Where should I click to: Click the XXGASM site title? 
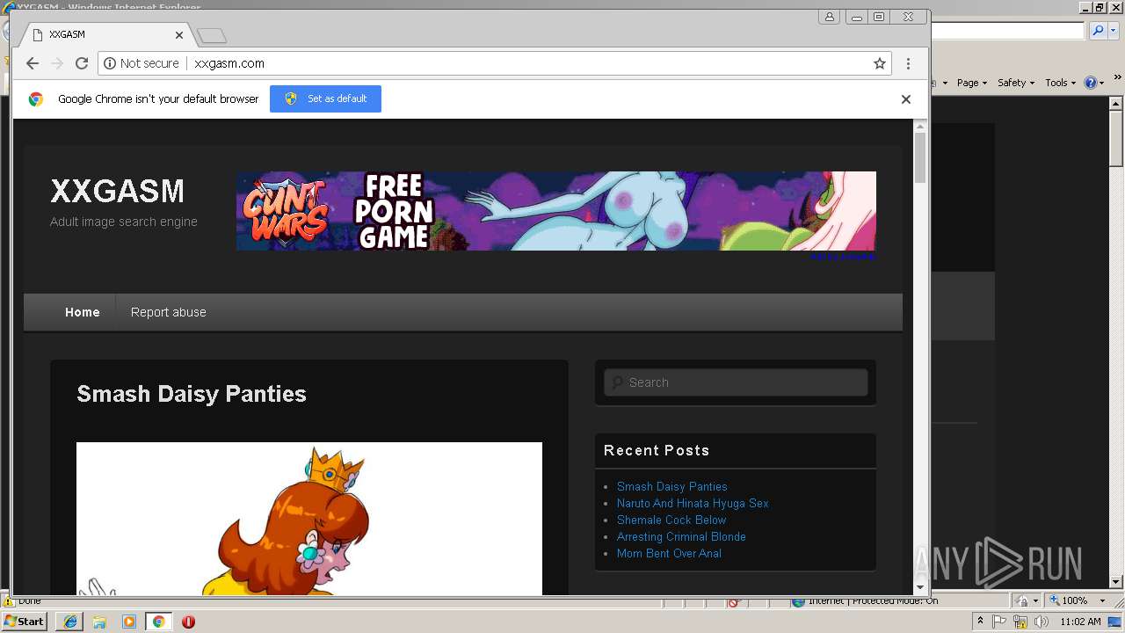click(117, 191)
